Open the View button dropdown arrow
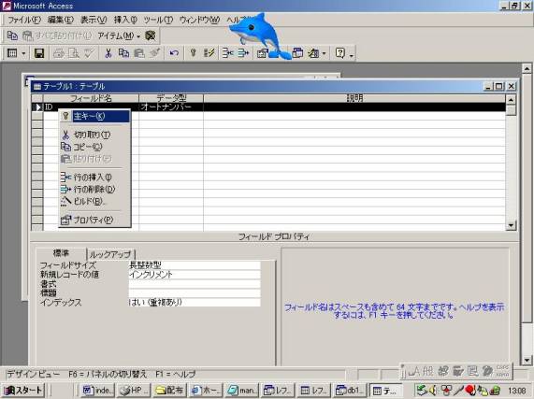Screen dimensions: 534x399 [x=23, y=53]
